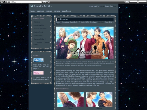Open the writing section
The height and width of the screenshot is (110, 147).
57,11
